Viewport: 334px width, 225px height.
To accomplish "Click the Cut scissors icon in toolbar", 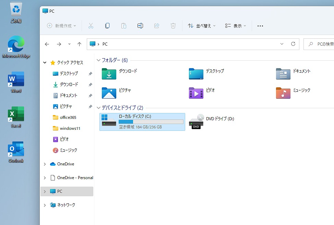I will 91,26.
